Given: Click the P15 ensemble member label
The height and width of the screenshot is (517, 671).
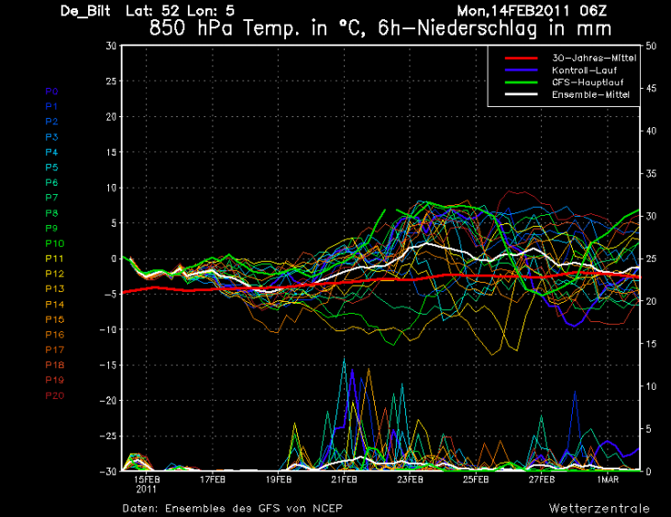Looking at the screenshot, I should (x=55, y=319).
